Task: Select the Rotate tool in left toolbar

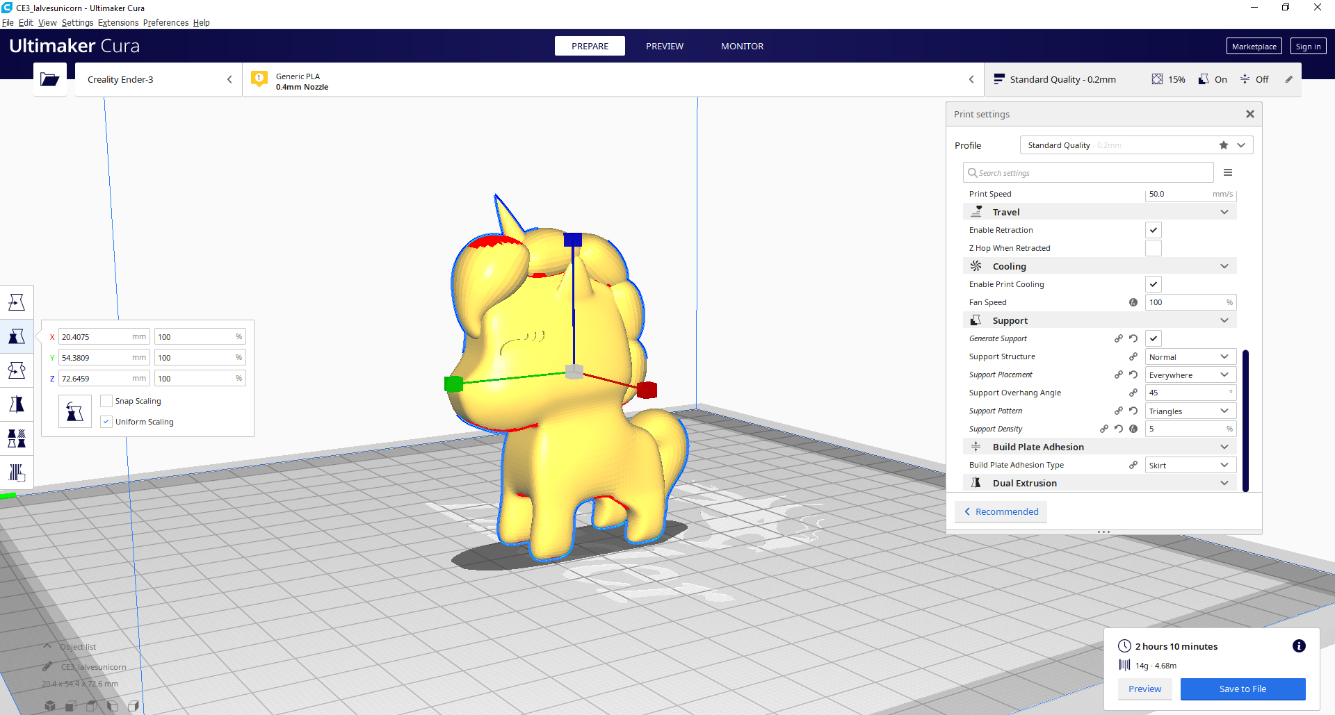Action: click(17, 370)
